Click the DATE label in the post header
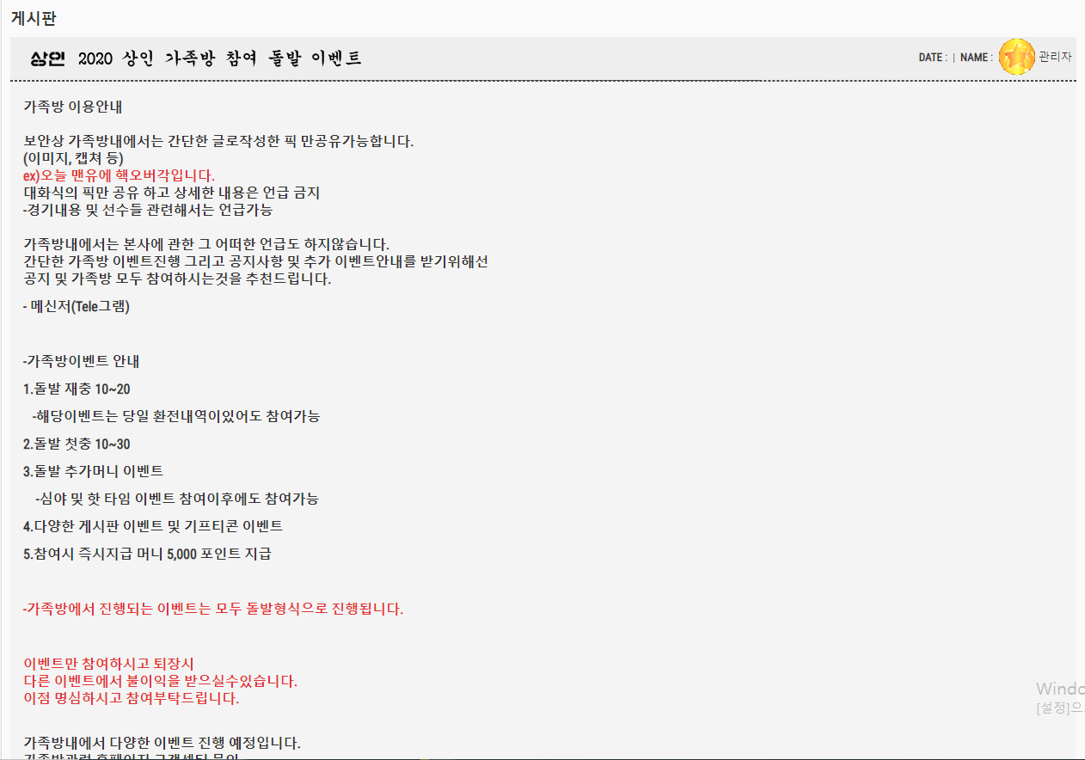 930,58
